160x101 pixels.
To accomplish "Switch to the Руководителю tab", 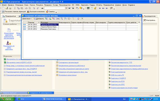I will click(150, 16).
